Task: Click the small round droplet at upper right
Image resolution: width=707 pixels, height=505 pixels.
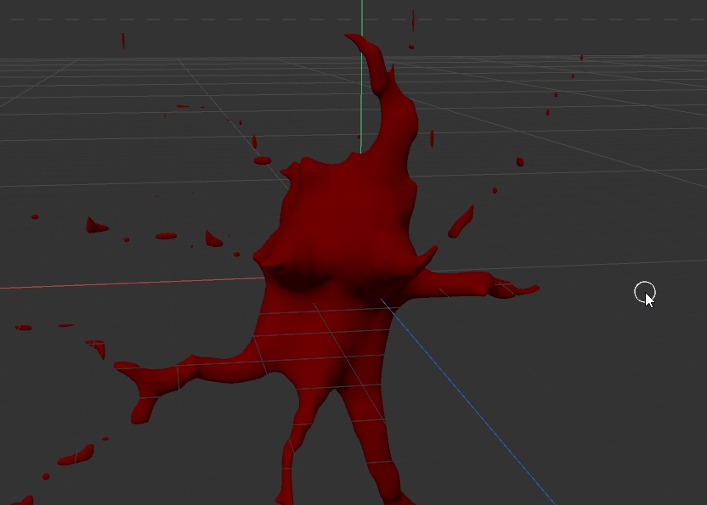Action: 520,162
